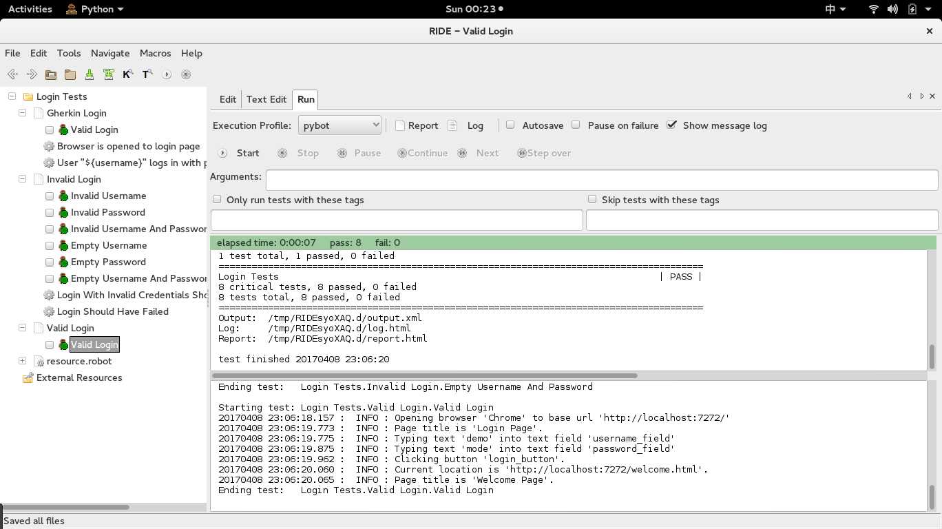The height and width of the screenshot is (529, 942).
Task: Click the output pane horizontal scrollbar
Action: pyautogui.click(x=425, y=376)
